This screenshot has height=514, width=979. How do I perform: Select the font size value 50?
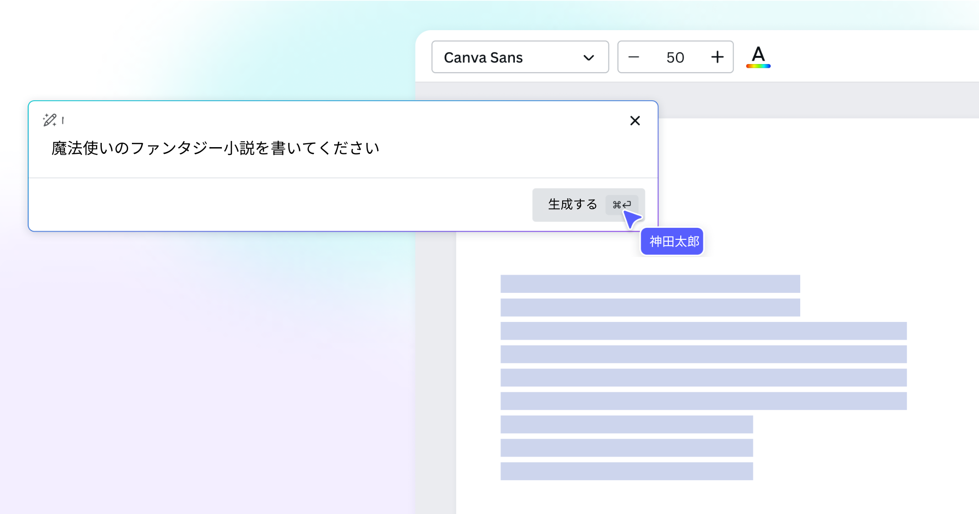click(x=676, y=57)
